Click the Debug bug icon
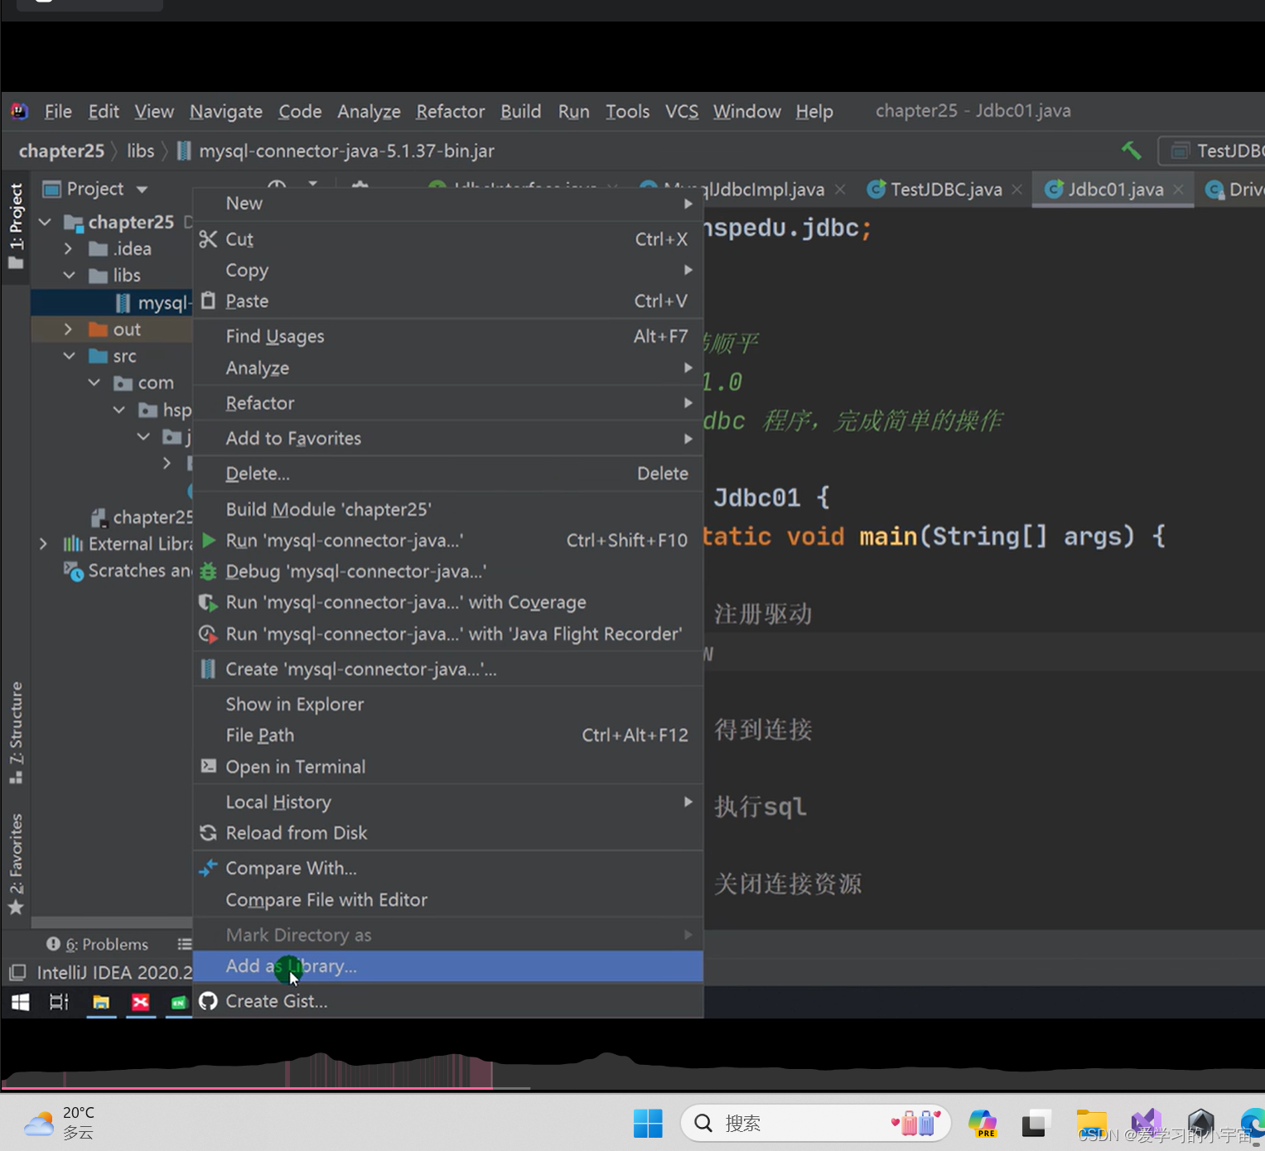This screenshot has height=1151, width=1265. coord(208,571)
